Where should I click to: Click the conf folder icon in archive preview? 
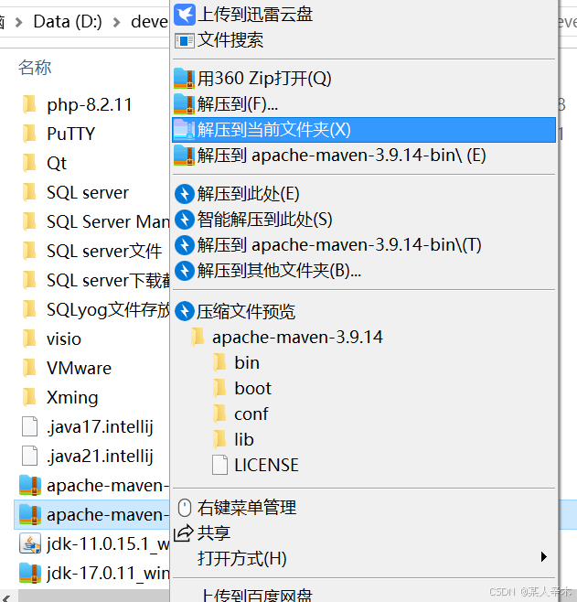(x=219, y=414)
